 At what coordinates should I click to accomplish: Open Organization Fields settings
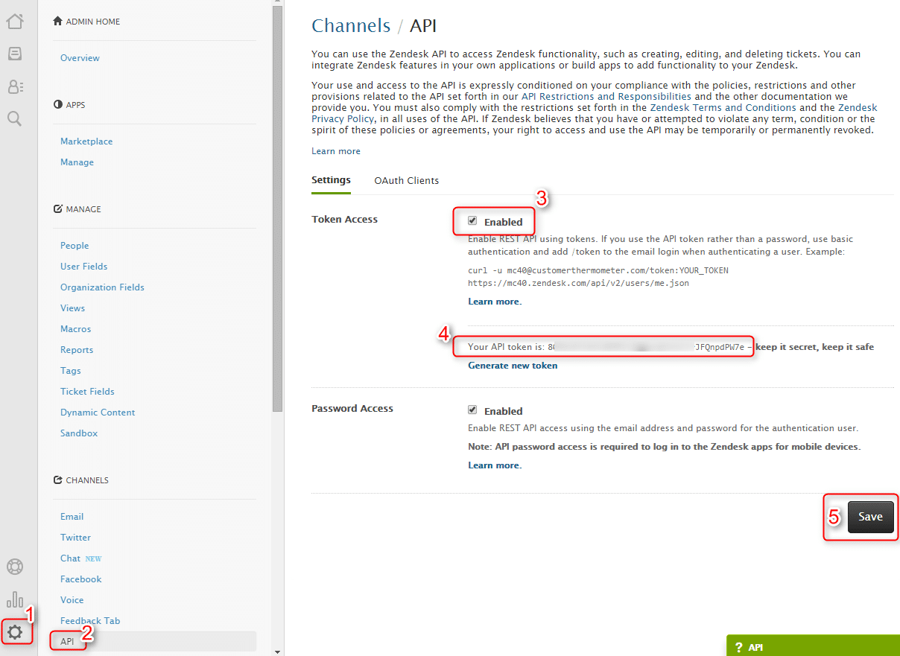pos(102,287)
